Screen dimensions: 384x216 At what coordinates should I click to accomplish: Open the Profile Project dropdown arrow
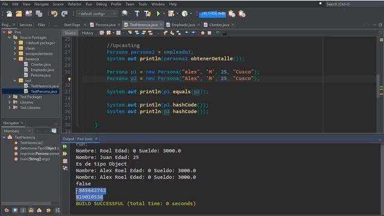tap(191, 14)
